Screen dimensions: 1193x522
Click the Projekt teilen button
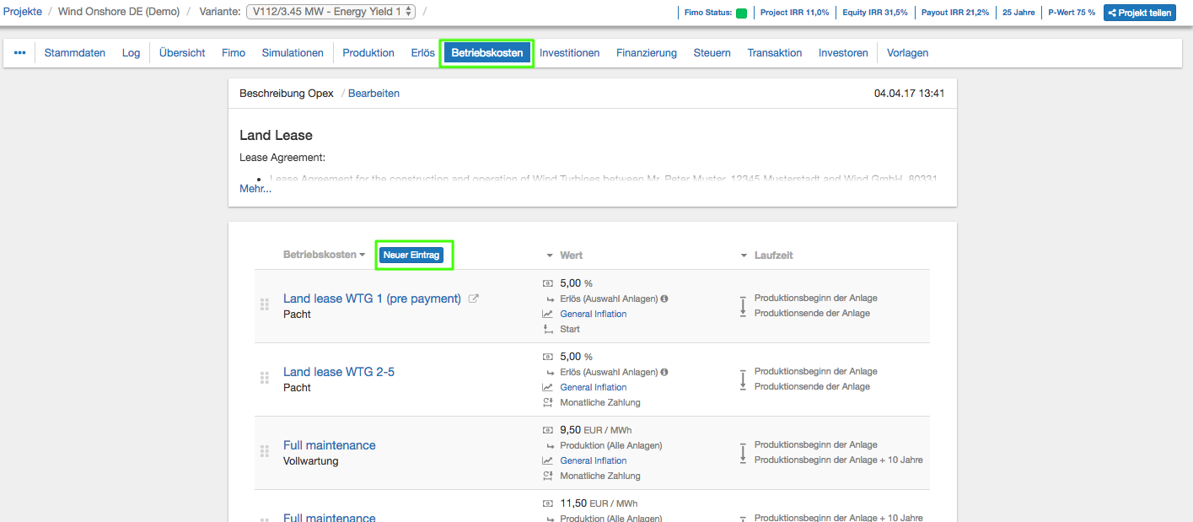click(x=1139, y=13)
